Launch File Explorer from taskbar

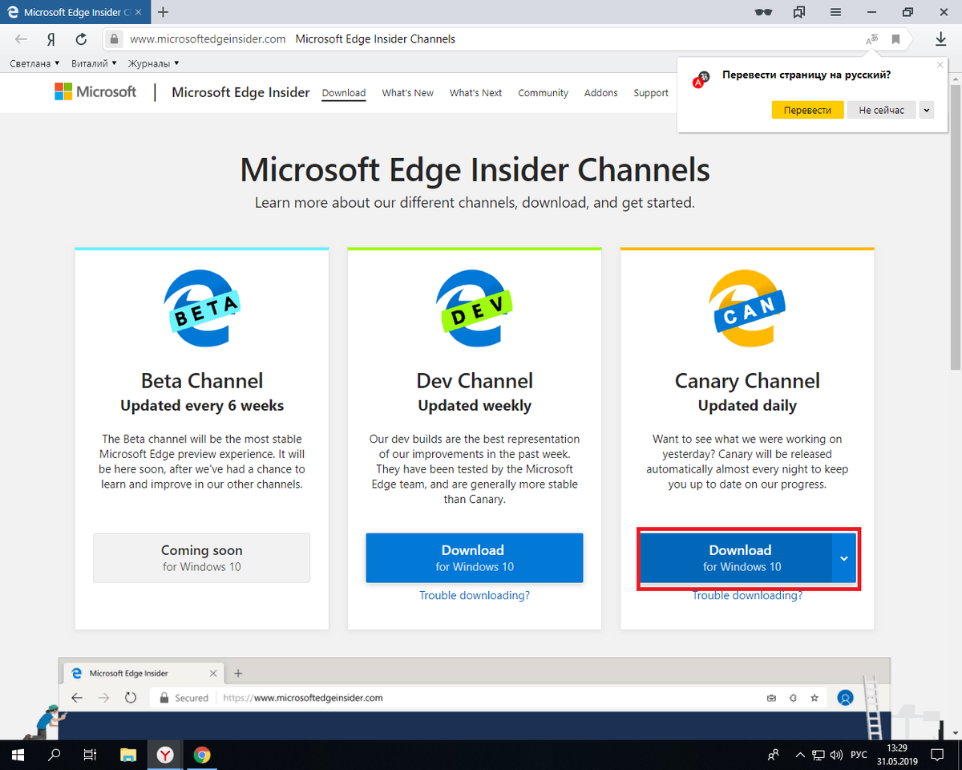tap(128, 755)
